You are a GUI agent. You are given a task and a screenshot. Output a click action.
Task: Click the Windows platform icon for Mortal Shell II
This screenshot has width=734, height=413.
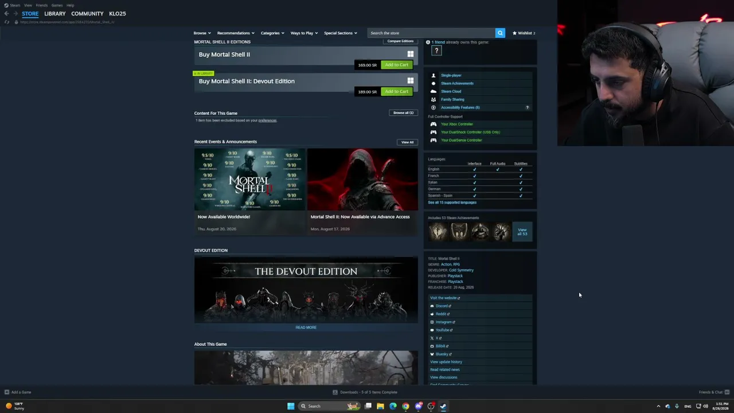[x=410, y=54]
